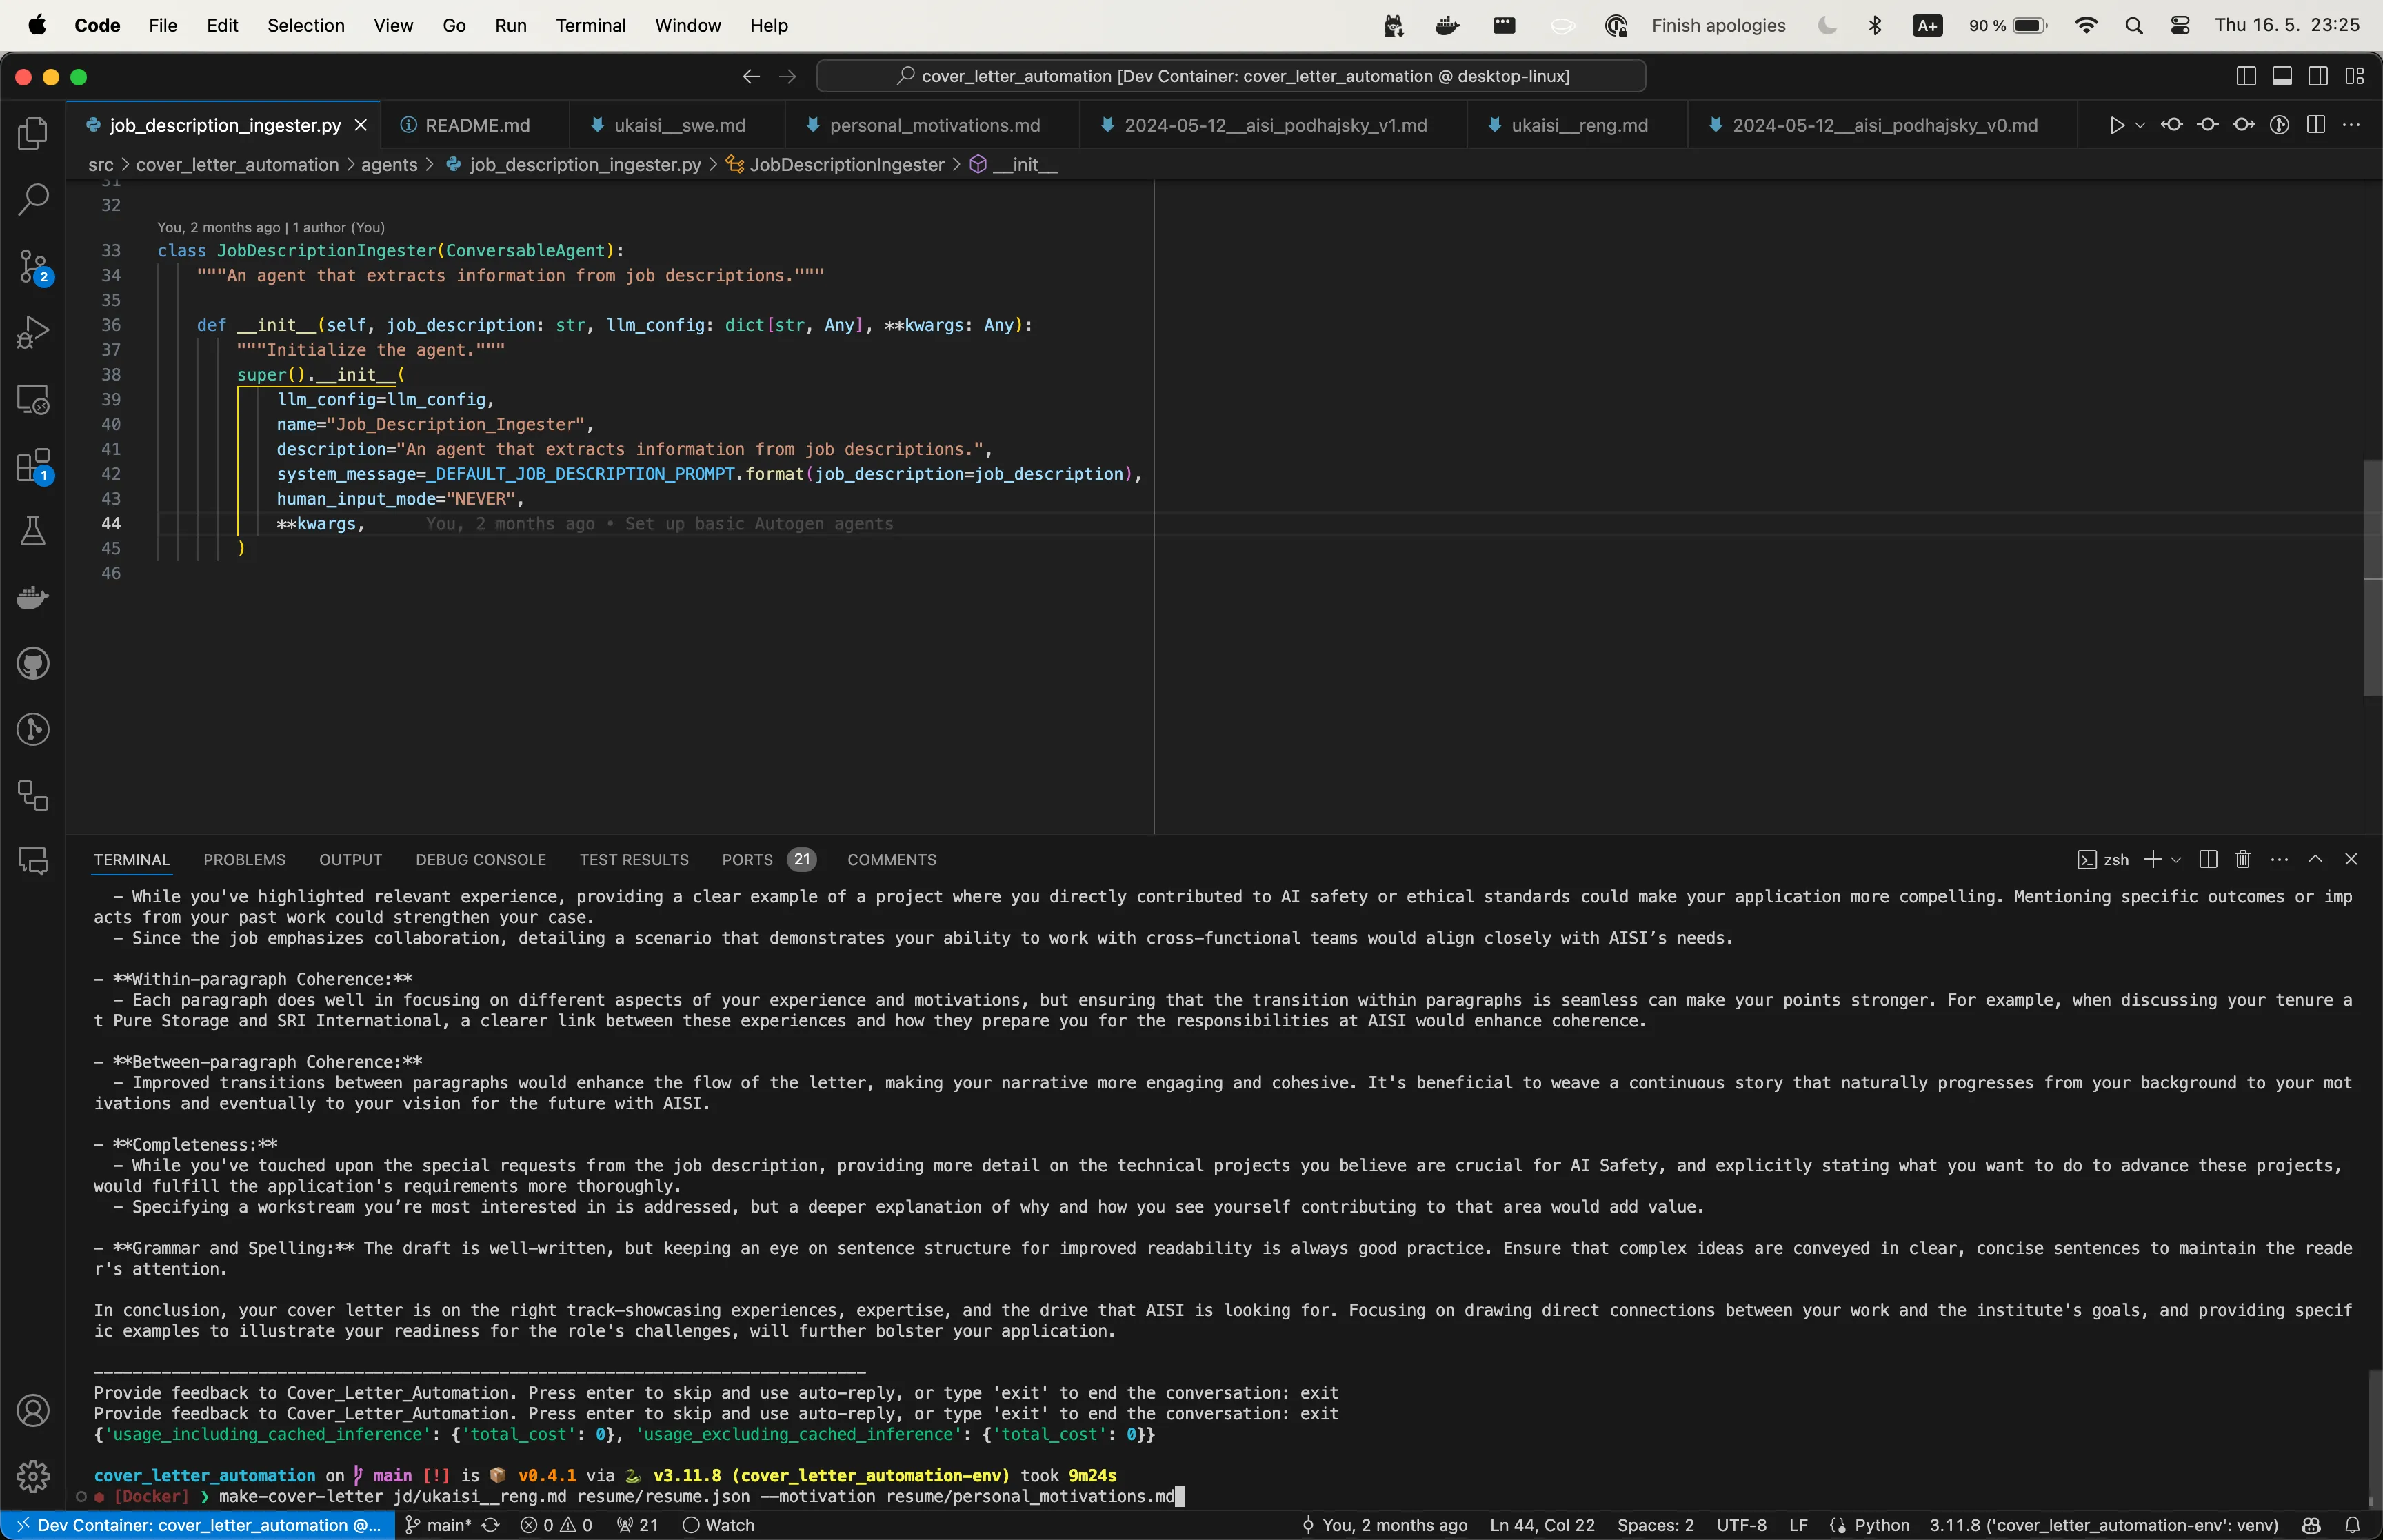Synchronize changes in status bar

coord(491,1525)
